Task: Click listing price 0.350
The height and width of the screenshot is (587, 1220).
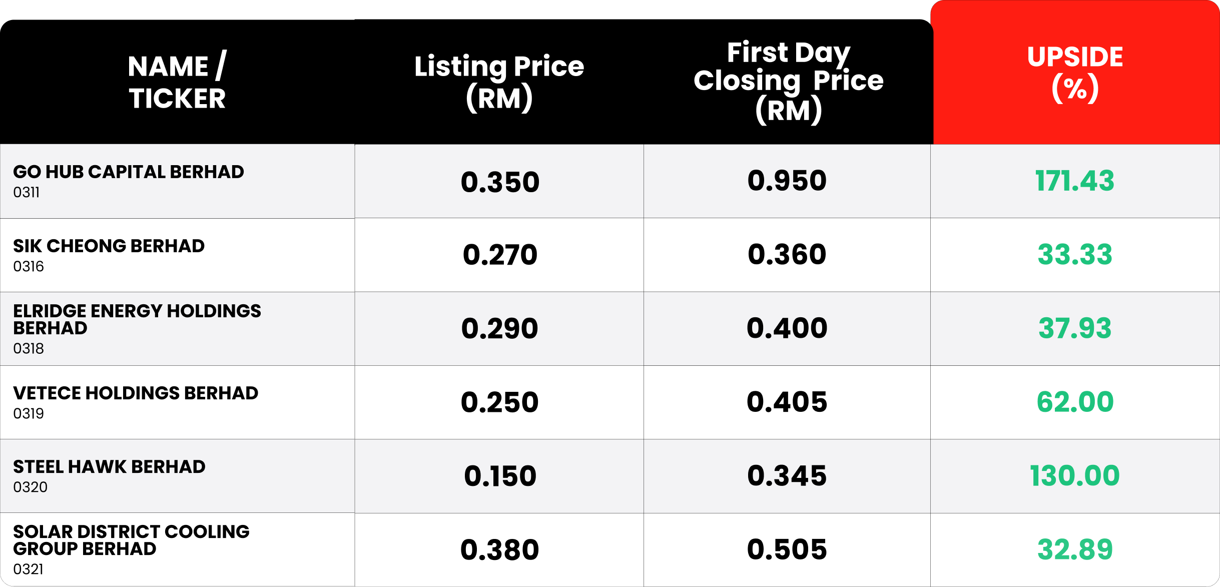Action: coord(500,182)
